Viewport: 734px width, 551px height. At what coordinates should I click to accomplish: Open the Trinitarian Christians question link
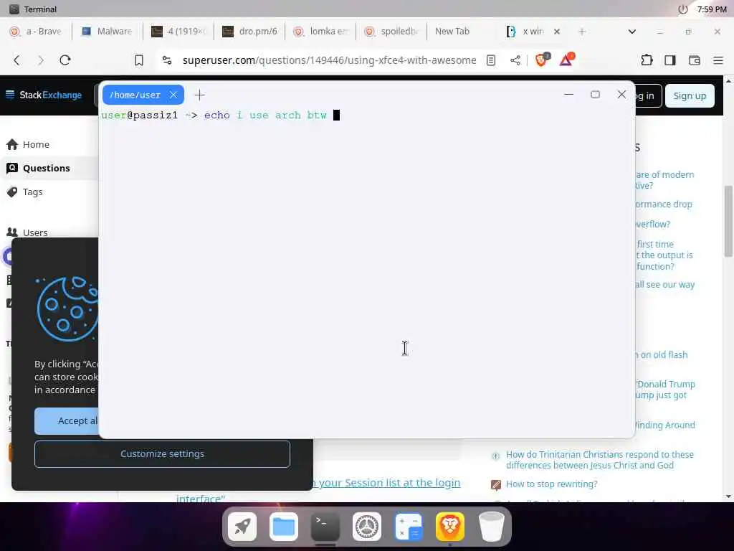pyautogui.click(x=600, y=460)
